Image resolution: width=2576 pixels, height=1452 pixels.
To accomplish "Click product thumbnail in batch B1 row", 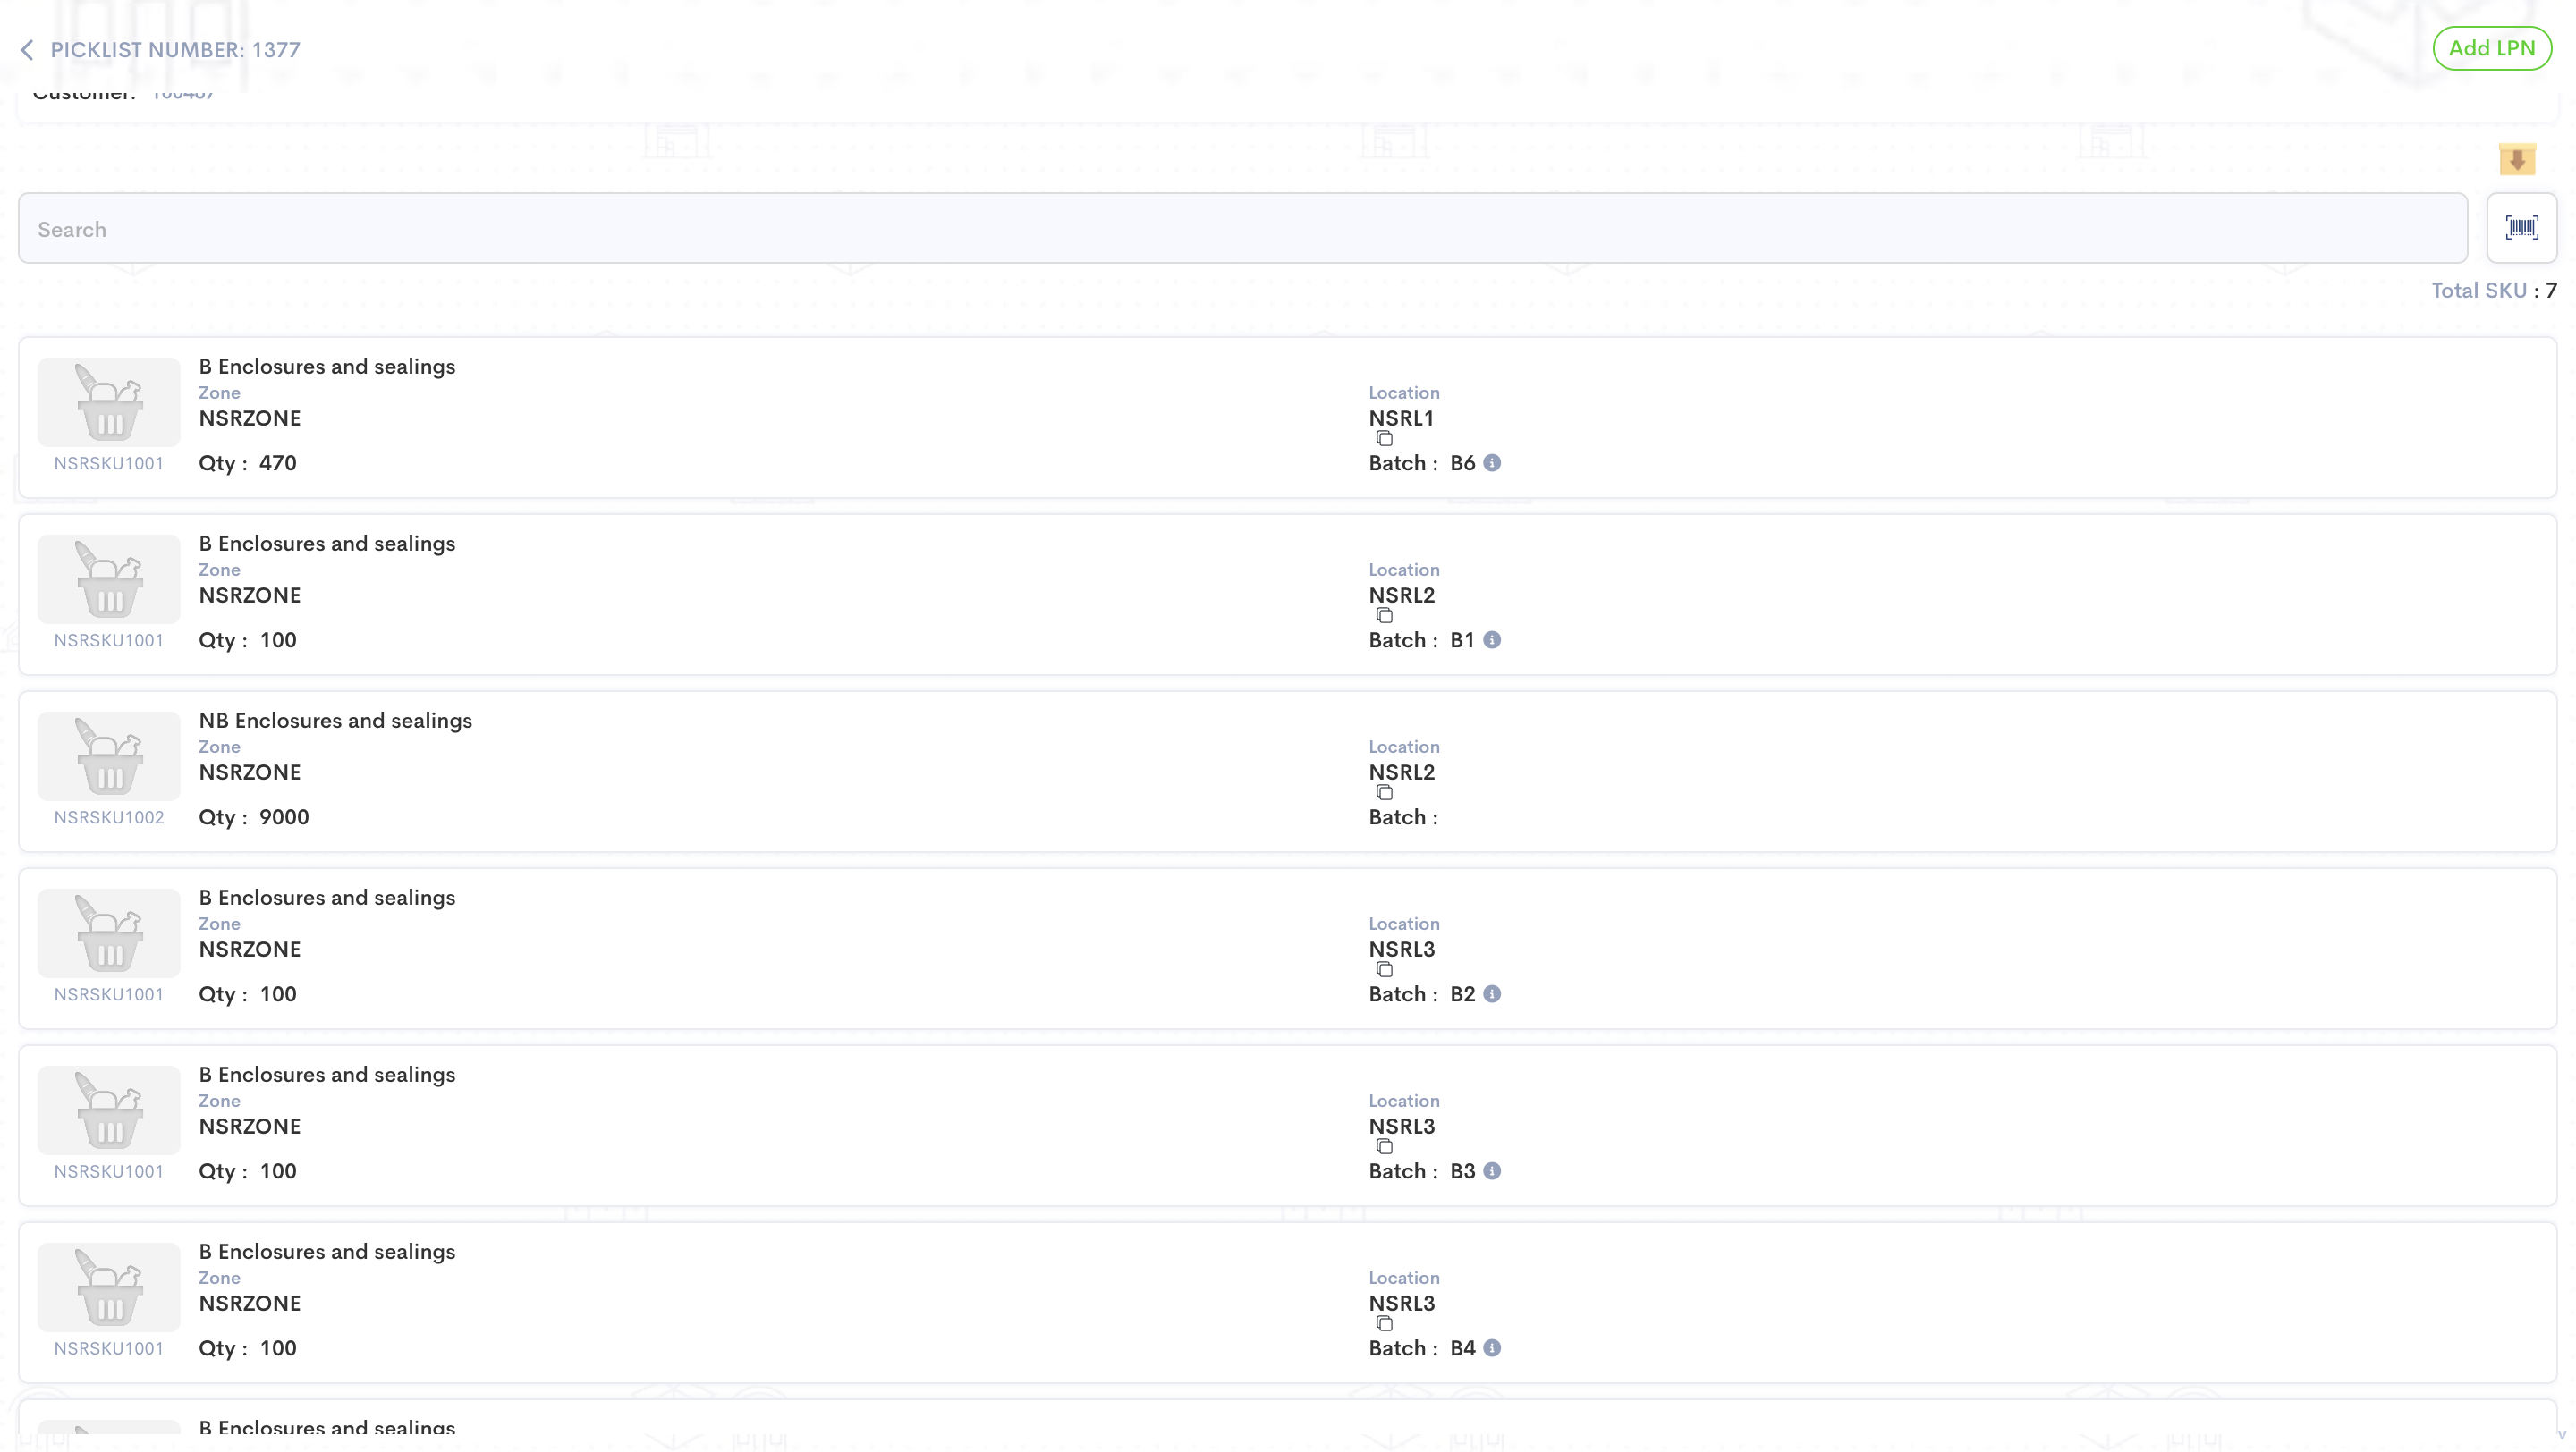I will pyautogui.click(x=109, y=578).
